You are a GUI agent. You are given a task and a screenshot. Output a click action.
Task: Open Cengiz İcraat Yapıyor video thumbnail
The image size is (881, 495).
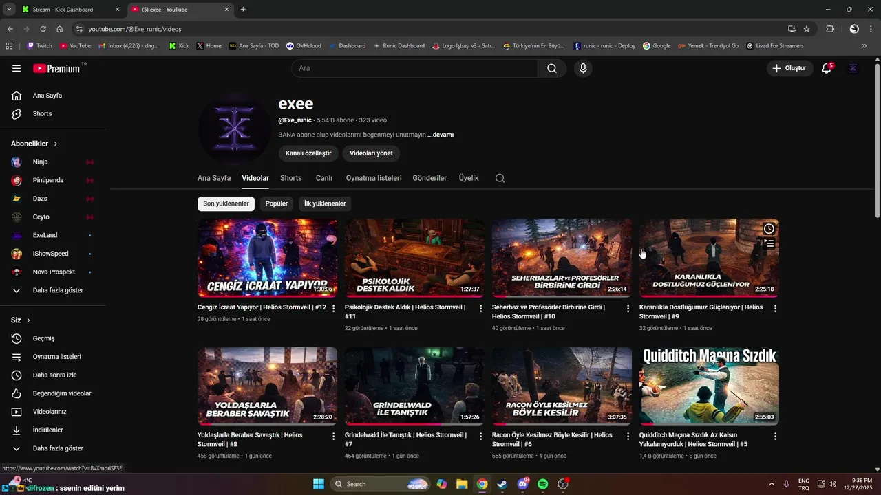pos(267,258)
